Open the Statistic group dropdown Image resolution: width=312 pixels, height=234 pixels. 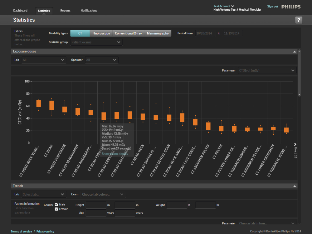[x=96, y=42]
